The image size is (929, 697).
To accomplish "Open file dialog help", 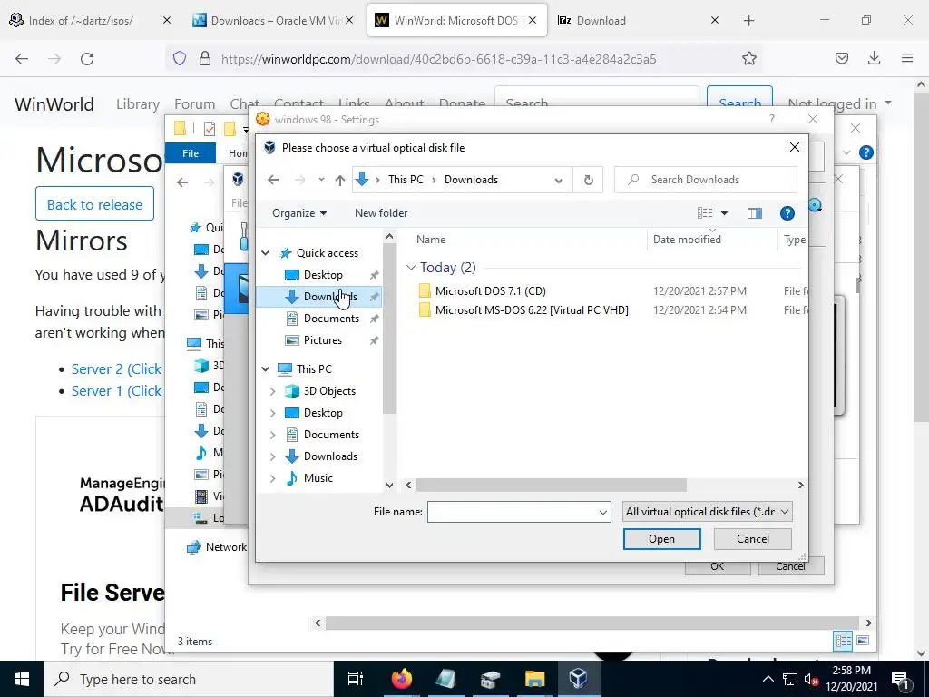I will (x=787, y=212).
